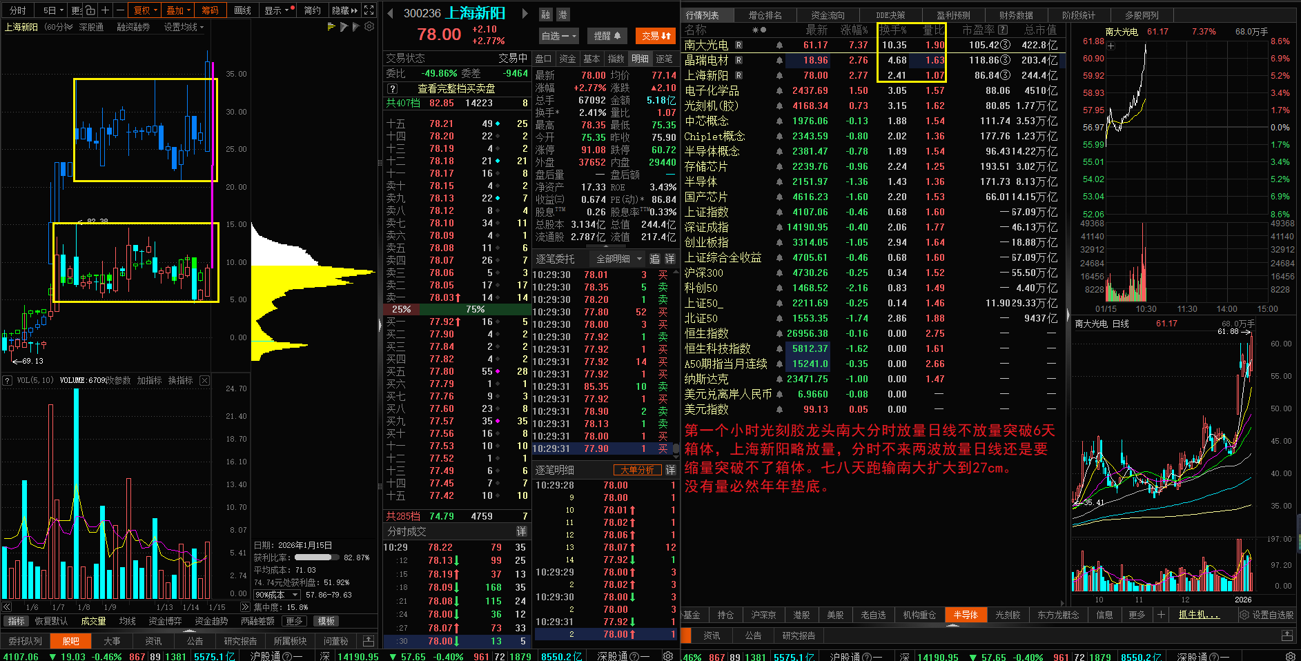Open the 设置均线 moving average dropdown
The height and width of the screenshot is (661, 1301).
coord(184,27)
